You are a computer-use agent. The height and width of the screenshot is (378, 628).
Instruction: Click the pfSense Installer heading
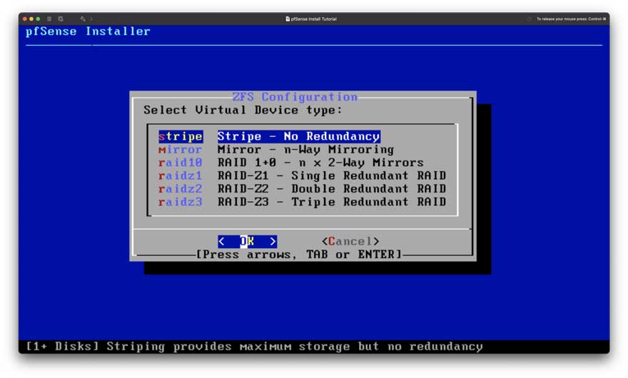88,31
